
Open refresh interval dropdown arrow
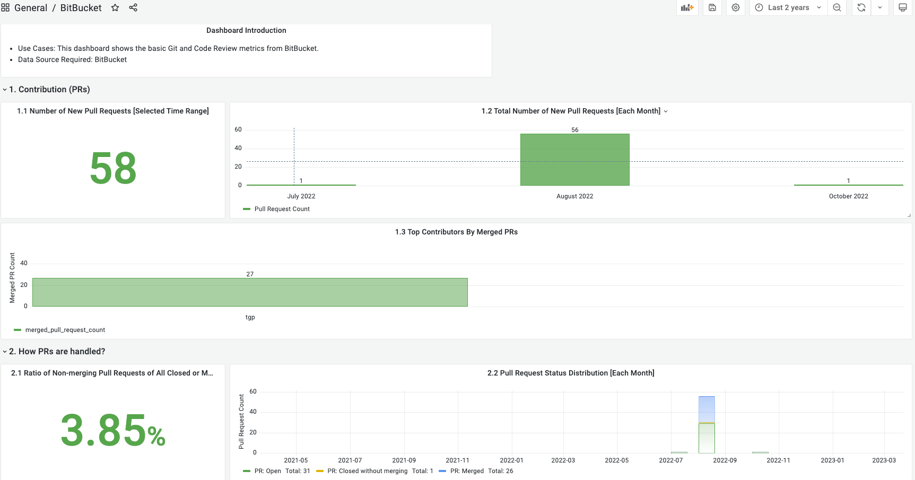point(880,7)
